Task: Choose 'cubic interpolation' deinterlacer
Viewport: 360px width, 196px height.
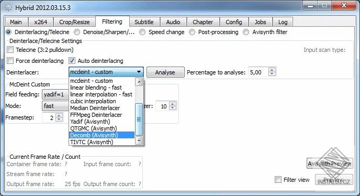Action: [x=102, y=101]
